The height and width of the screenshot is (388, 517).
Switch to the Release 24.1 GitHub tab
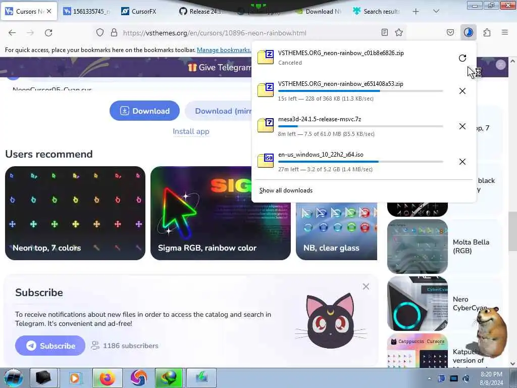pyautogui.click(x=201, y=11)
